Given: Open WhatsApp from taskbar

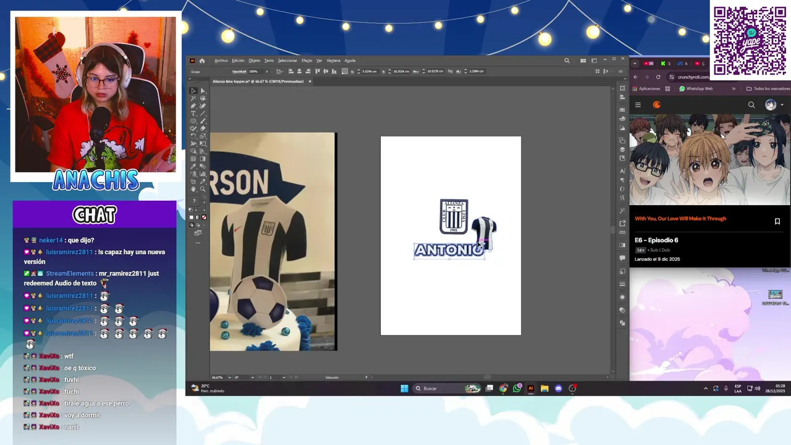Looking at the screenshot, I should pyautogui.click(x=517, y=388).
